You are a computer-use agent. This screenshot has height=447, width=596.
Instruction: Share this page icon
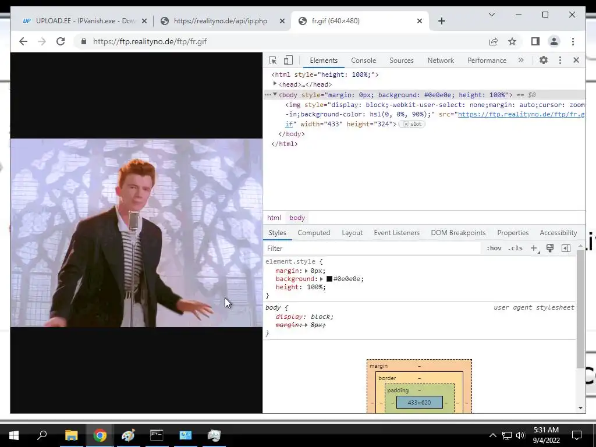point(494,41)
